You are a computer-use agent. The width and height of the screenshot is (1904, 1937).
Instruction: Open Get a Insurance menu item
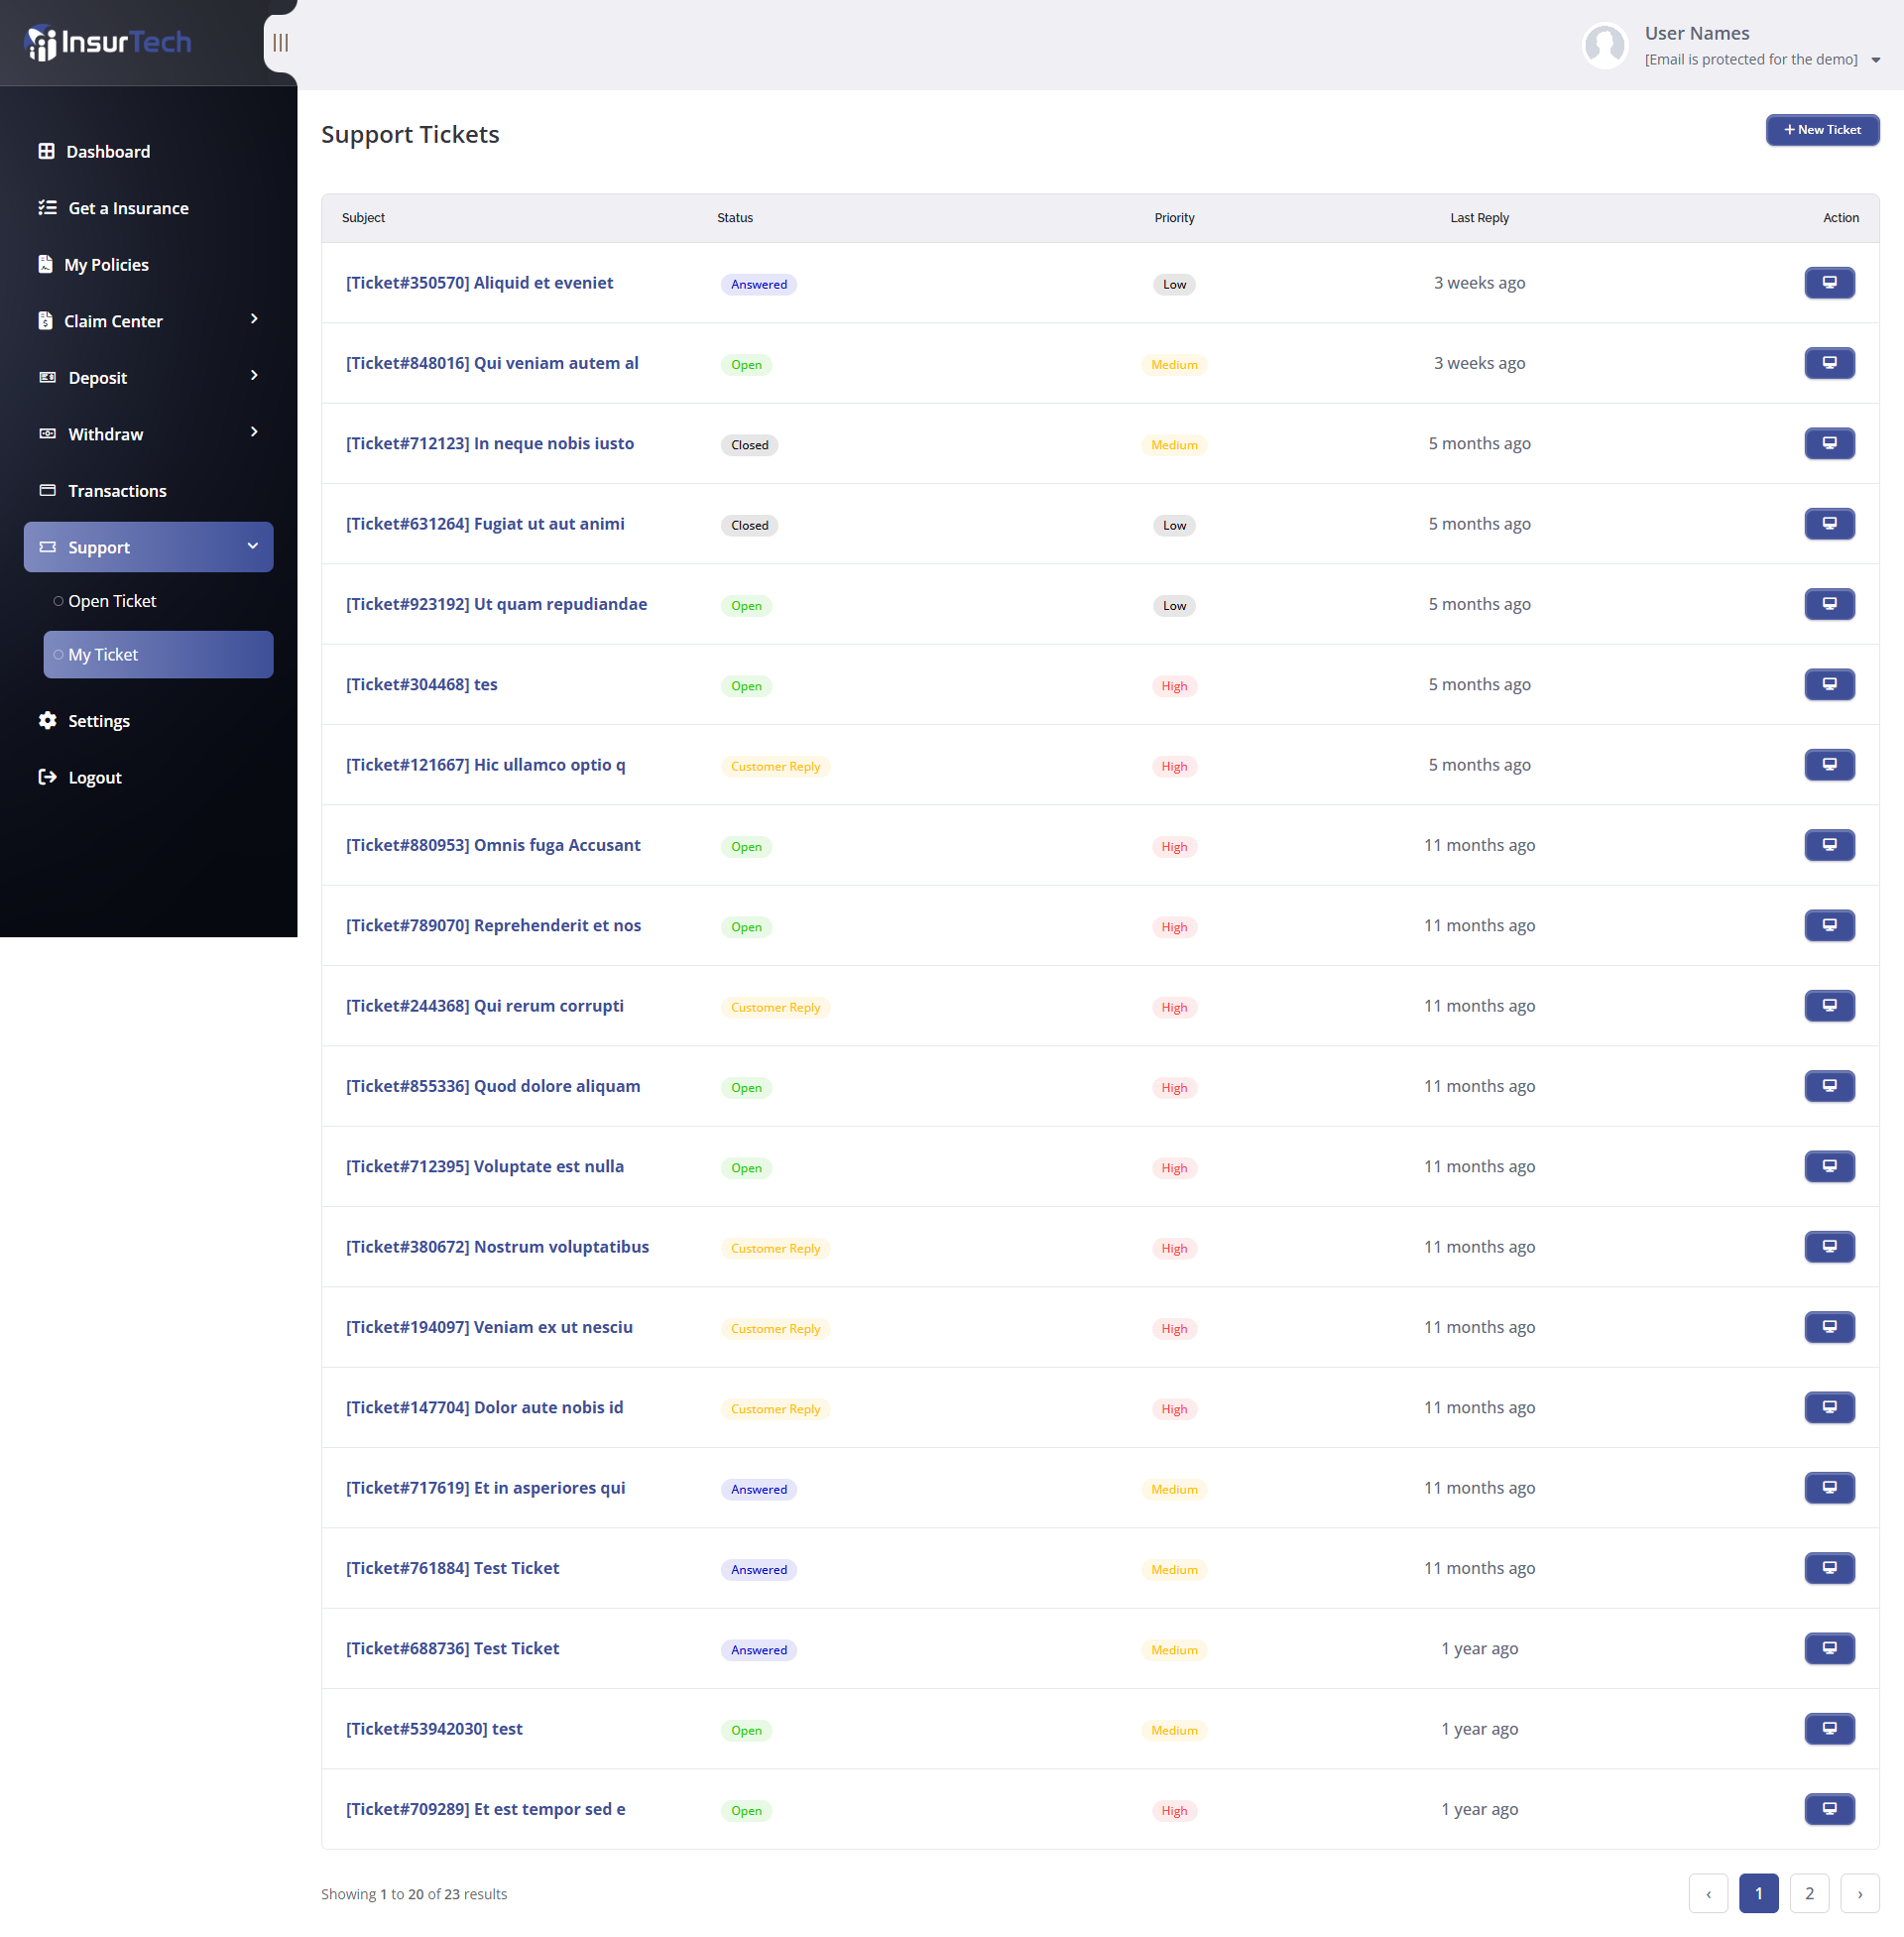point(128,208)
